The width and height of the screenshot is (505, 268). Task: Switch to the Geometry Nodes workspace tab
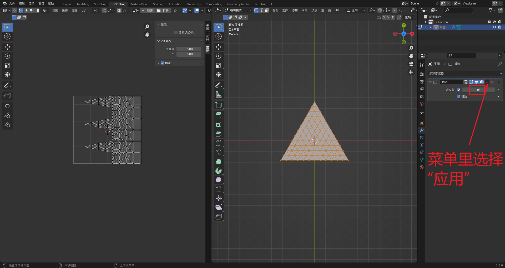pyautogui.click(x=238, y=4)
